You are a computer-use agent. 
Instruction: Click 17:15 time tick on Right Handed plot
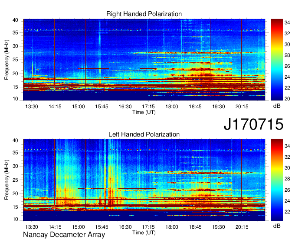pyautogui.click(x=148, y=107)
